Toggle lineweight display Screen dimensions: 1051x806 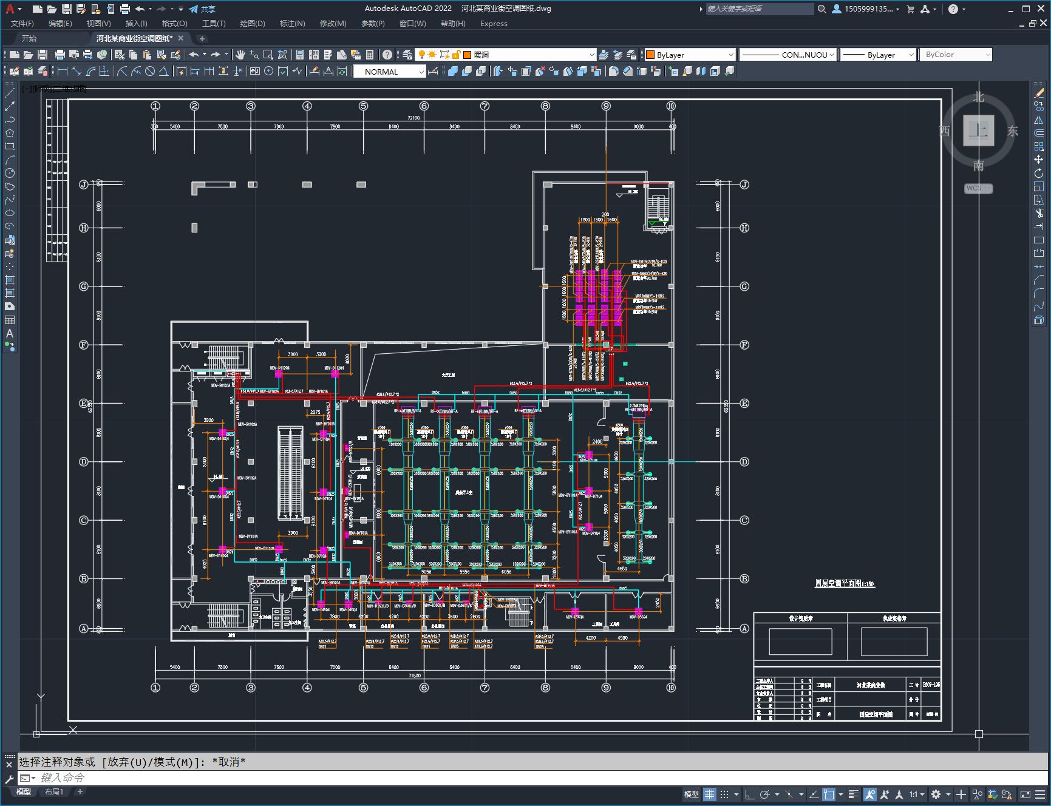[x=854, y=794]
